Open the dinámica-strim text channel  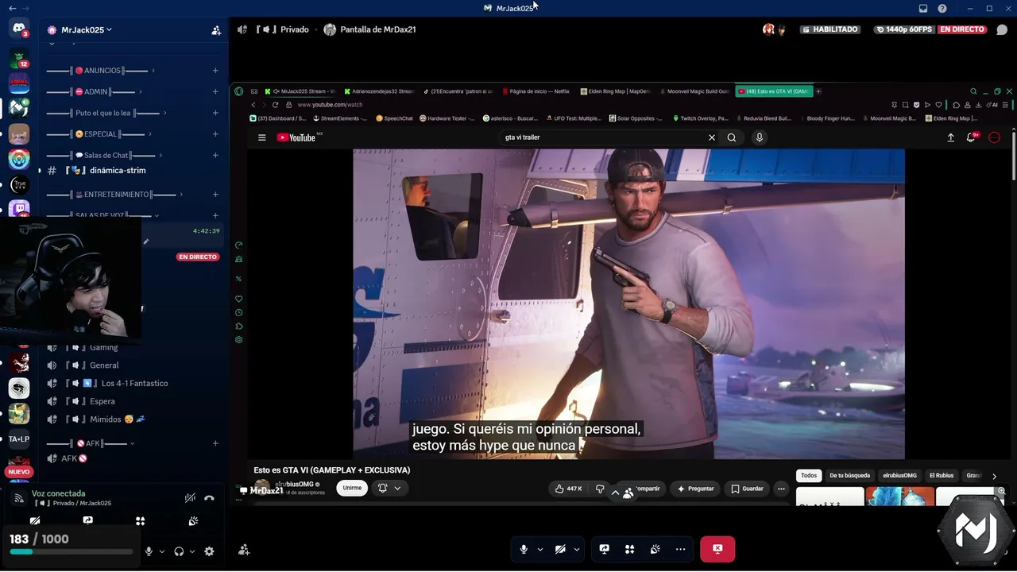pyautogui.click(x=131, y=171)
